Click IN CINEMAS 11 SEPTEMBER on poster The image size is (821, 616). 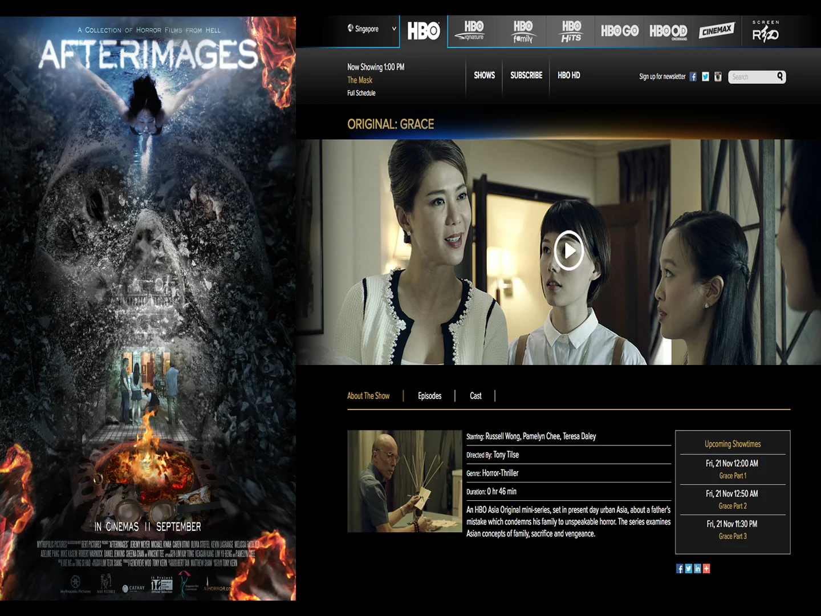(x=148, y=527)
